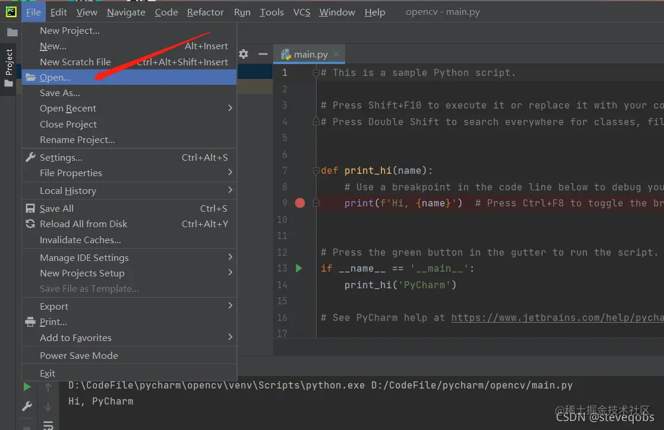Choose Save As... menu entry

click(x=129, y=93)
